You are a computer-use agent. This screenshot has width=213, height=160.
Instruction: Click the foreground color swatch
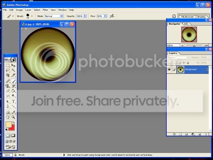click(8, 124)
